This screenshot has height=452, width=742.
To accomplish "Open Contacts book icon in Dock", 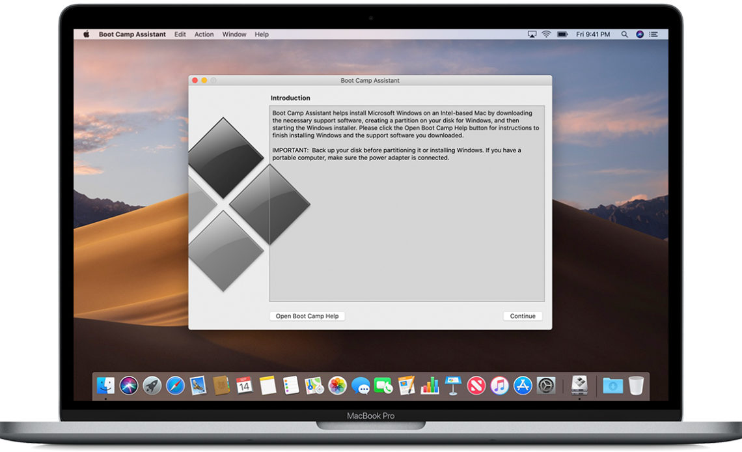I will [x=221, y=386].
